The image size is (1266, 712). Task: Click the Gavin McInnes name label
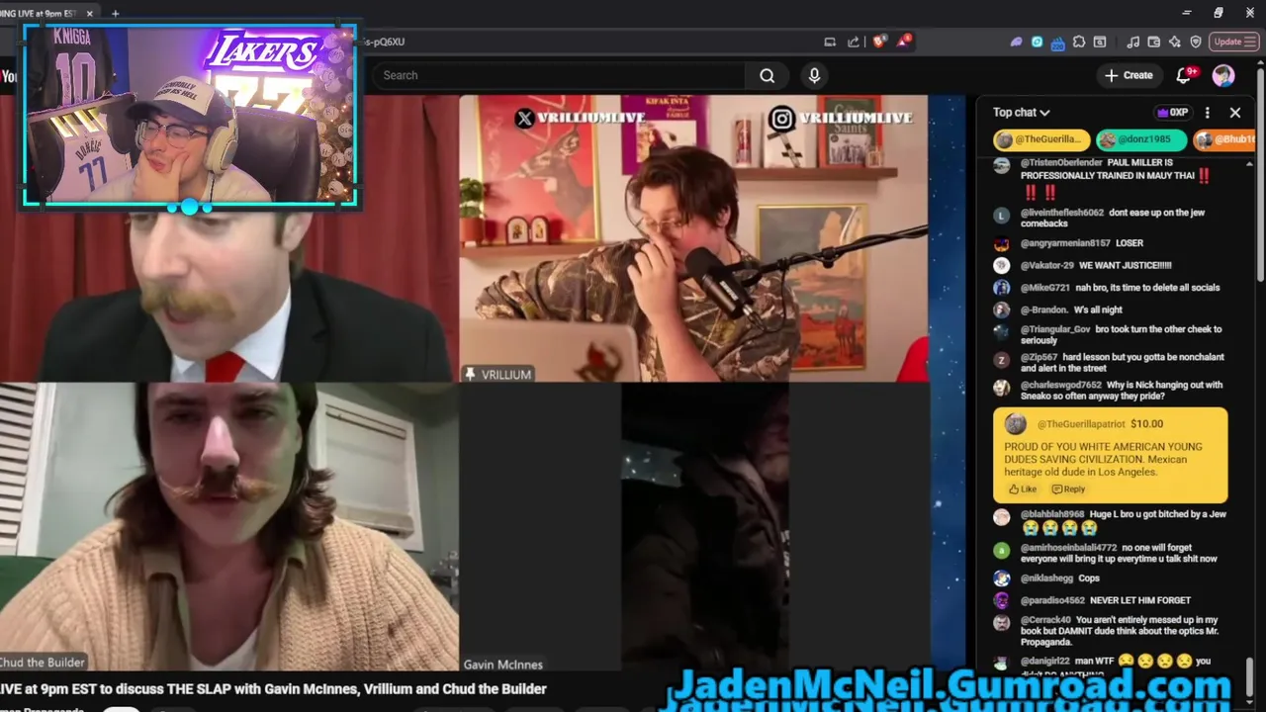coord(502,665)
